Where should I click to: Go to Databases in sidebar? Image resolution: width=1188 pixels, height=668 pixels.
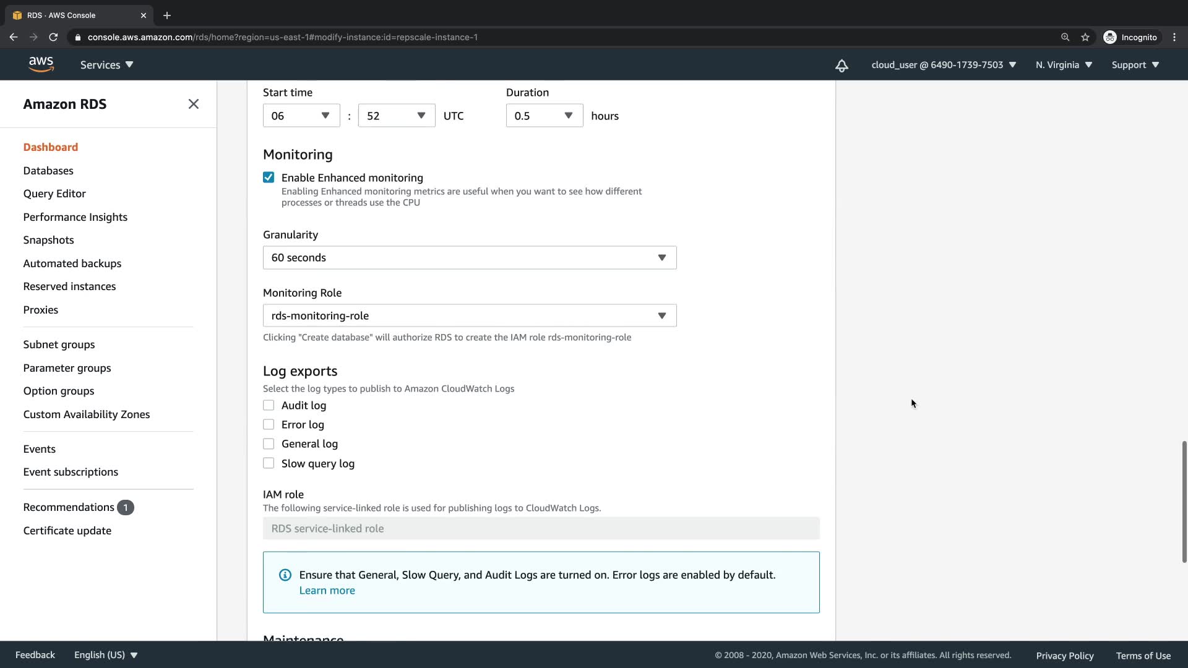pyautogui.click(x=48, y=171)
